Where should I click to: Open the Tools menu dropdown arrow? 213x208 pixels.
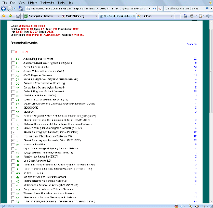(211, 16)
